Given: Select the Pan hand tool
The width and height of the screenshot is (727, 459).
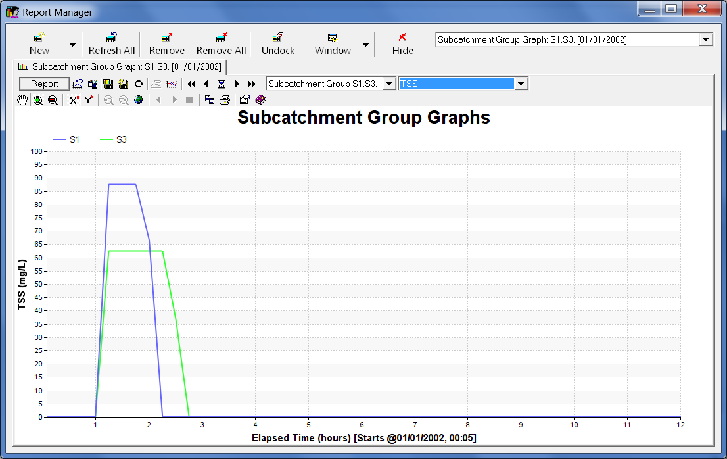Looking at the screenshot, I should point(22,99).
